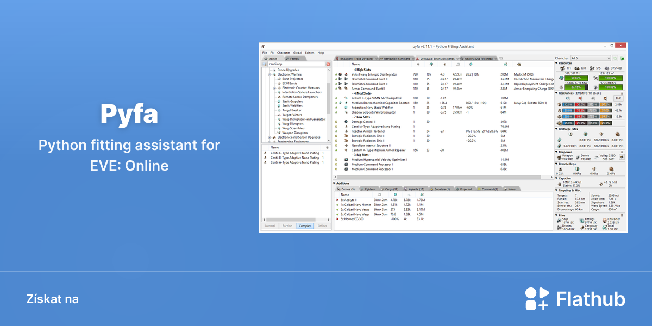Select the Officer meta filter button
The image size is (652, 326).
[x=322, y=226]
